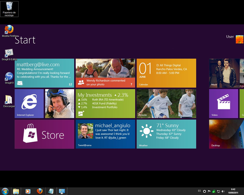Image resolution: width=244 pixels, height=195 pixels.
Task: Select the notepad-like taskbar app icon
Action: pyautogui.click(x=51, y=191)
